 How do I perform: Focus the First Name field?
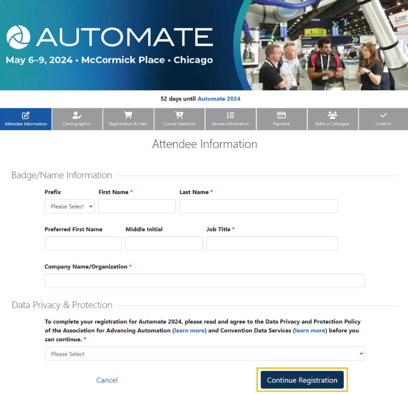137,206
